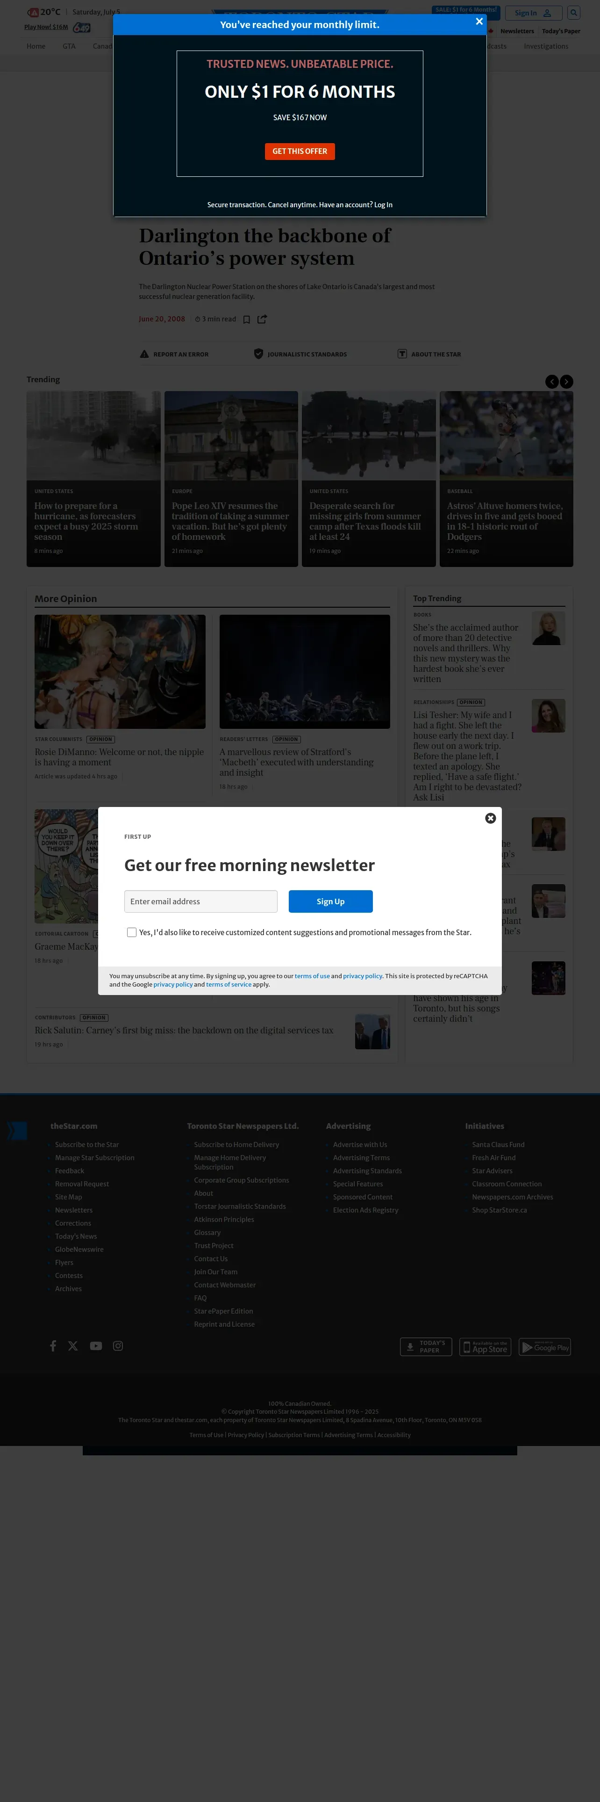Screen dimensions: 600x1802
Task: Click the Sign In button
Action: click(533, 13)
